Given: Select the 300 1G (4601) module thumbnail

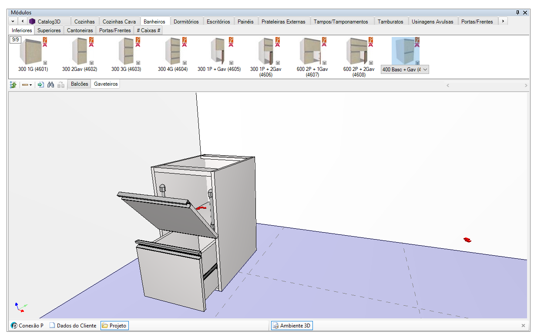Looking at the screenshot, I should tap(33, 51).
